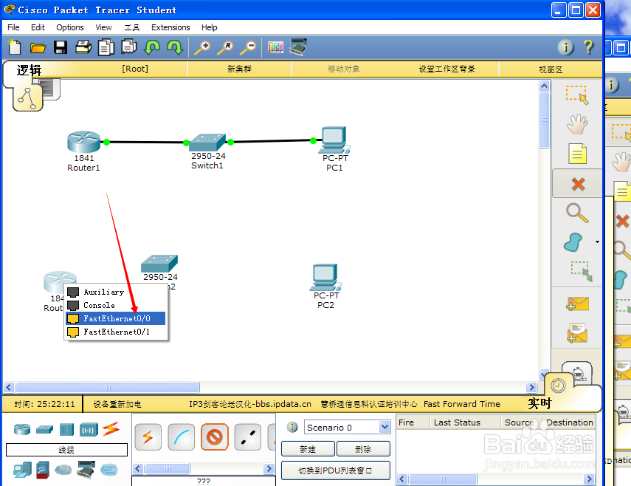Viewport: 631px width, 486px height.
Task: Click the 删除 scenario button
Action: 363,448
